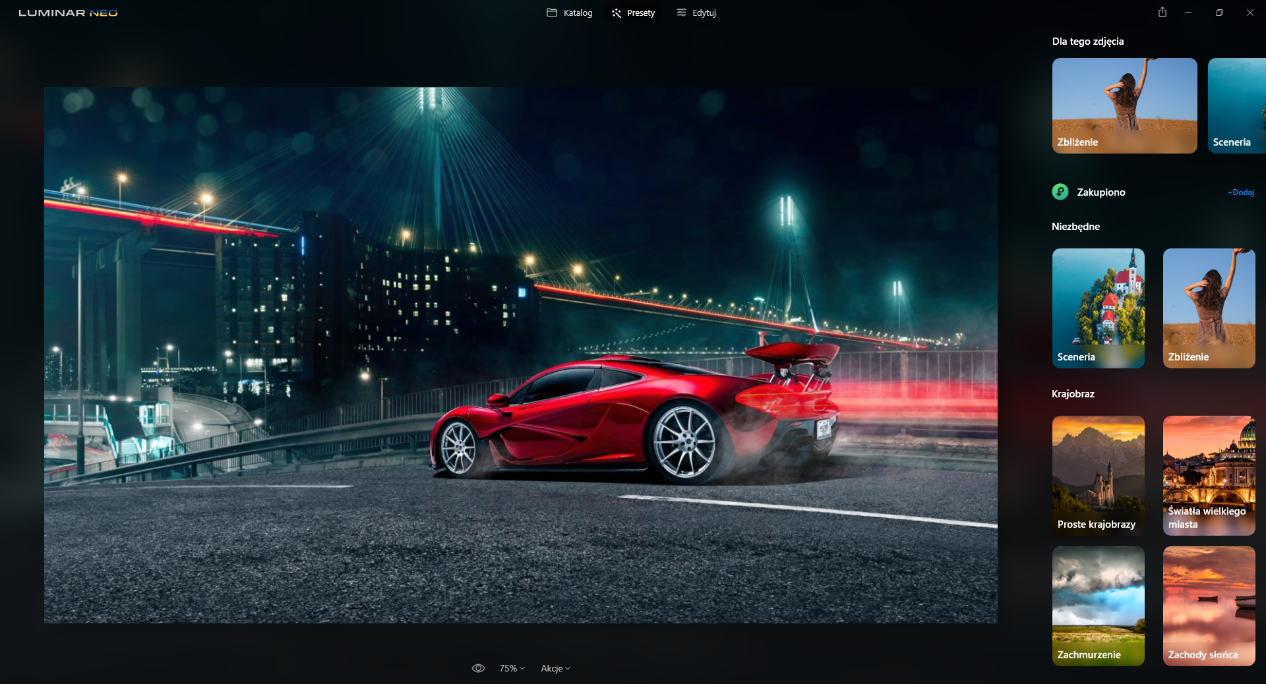Minimize the Luminar Neo window
The width and height of the screenshot is (1266, 684).
click(1188, 13)
